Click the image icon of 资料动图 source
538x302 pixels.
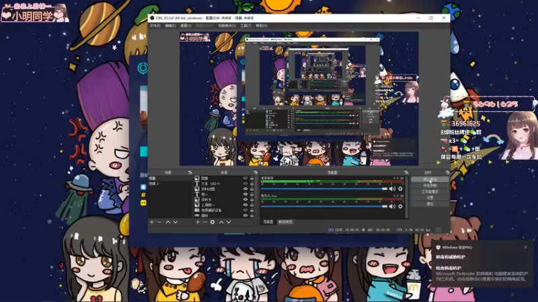[197, 189]
